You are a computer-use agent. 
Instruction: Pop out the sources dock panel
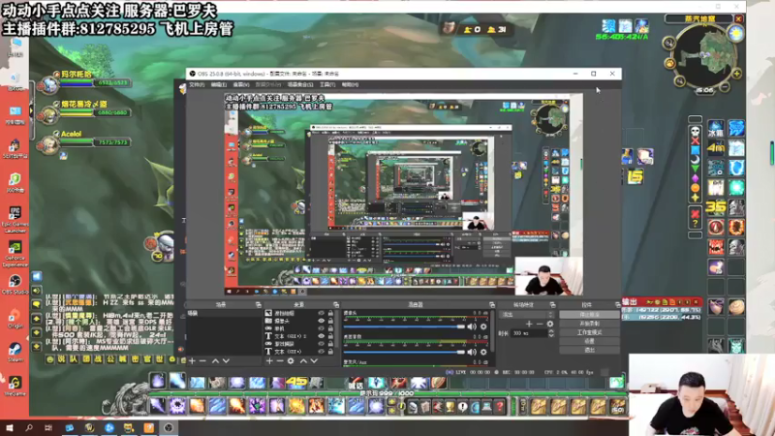tap(335, 305)
